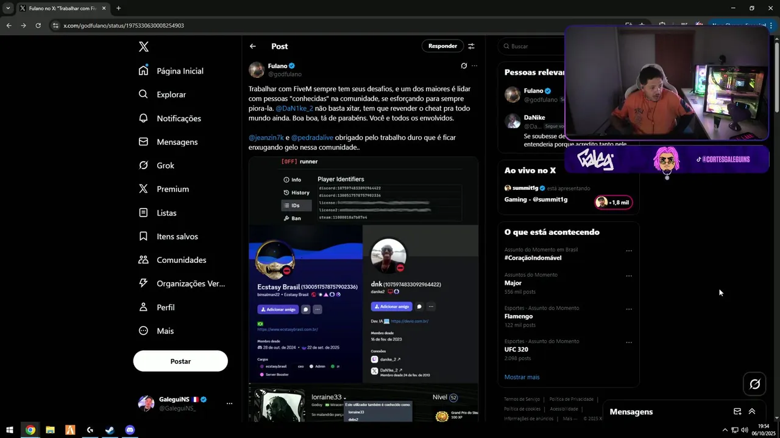Show hidden system tray icons

pos(726,430)
